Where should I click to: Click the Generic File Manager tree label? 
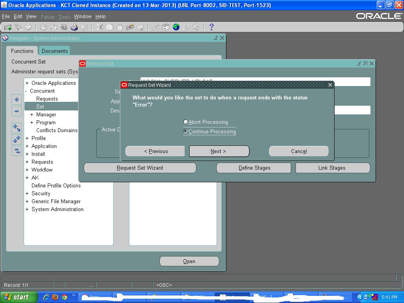[x=56, y=202]
